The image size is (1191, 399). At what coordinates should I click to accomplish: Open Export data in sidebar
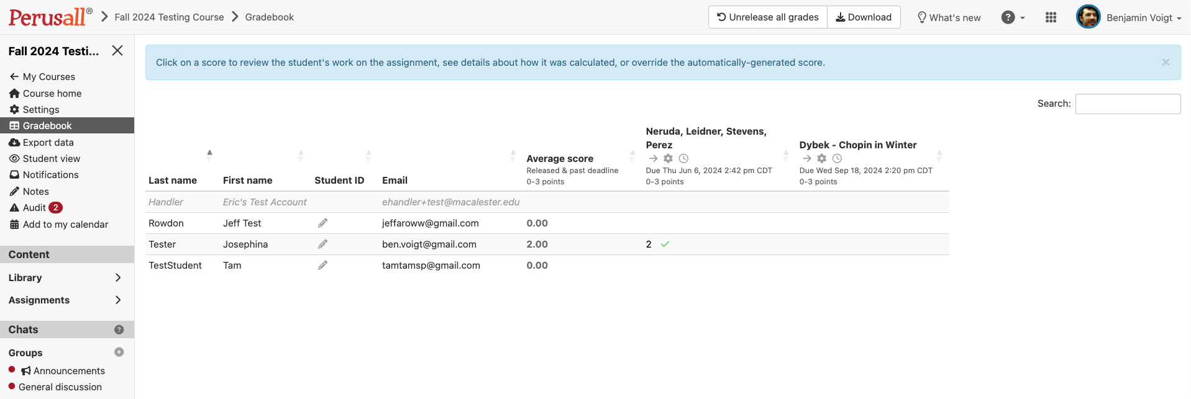click(48, 142)
